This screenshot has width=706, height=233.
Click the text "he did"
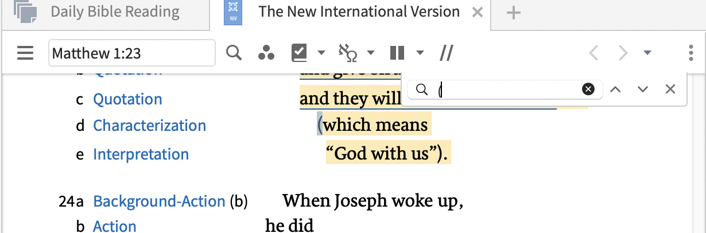(289, 226)
